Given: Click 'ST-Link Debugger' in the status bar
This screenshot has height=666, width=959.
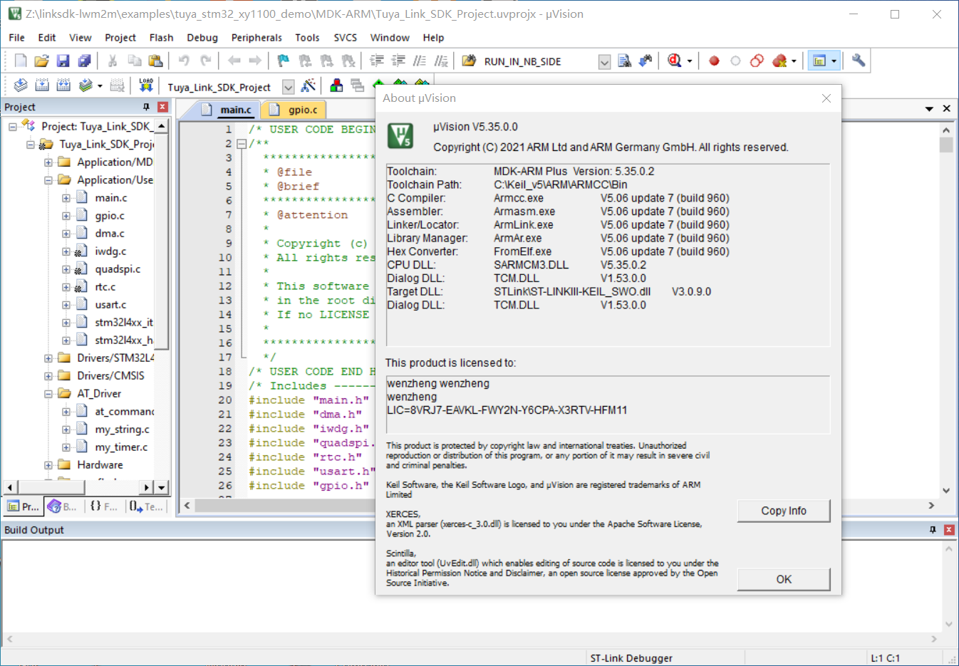Looking at the screenshot, I should tap(631, 658).
